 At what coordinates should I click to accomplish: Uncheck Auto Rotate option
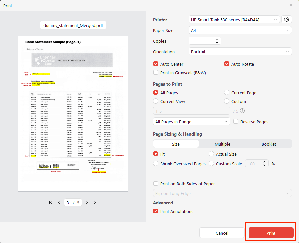click(x=227, y=64)
